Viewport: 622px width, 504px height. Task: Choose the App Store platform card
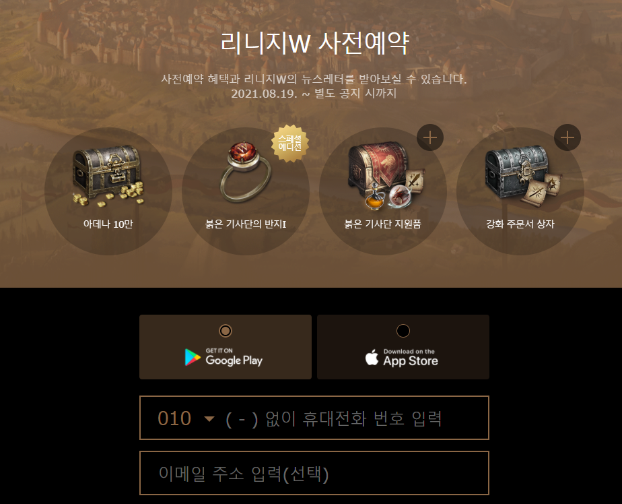403,347
